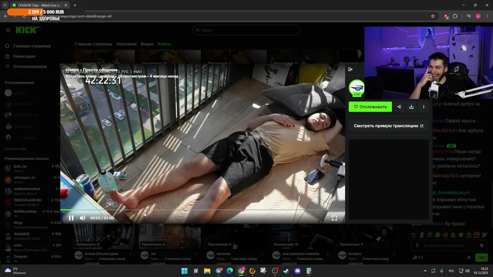Open a new browser tab

tap(75, 5)
